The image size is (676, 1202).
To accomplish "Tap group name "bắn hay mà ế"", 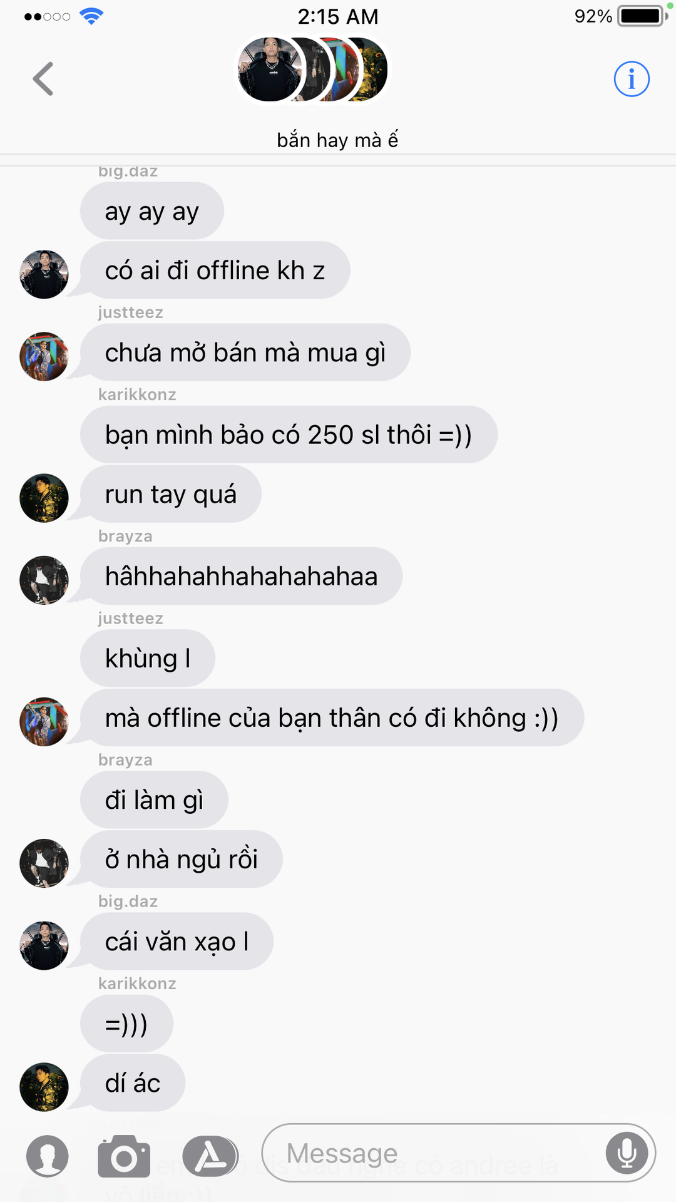I will coord(338,140).
